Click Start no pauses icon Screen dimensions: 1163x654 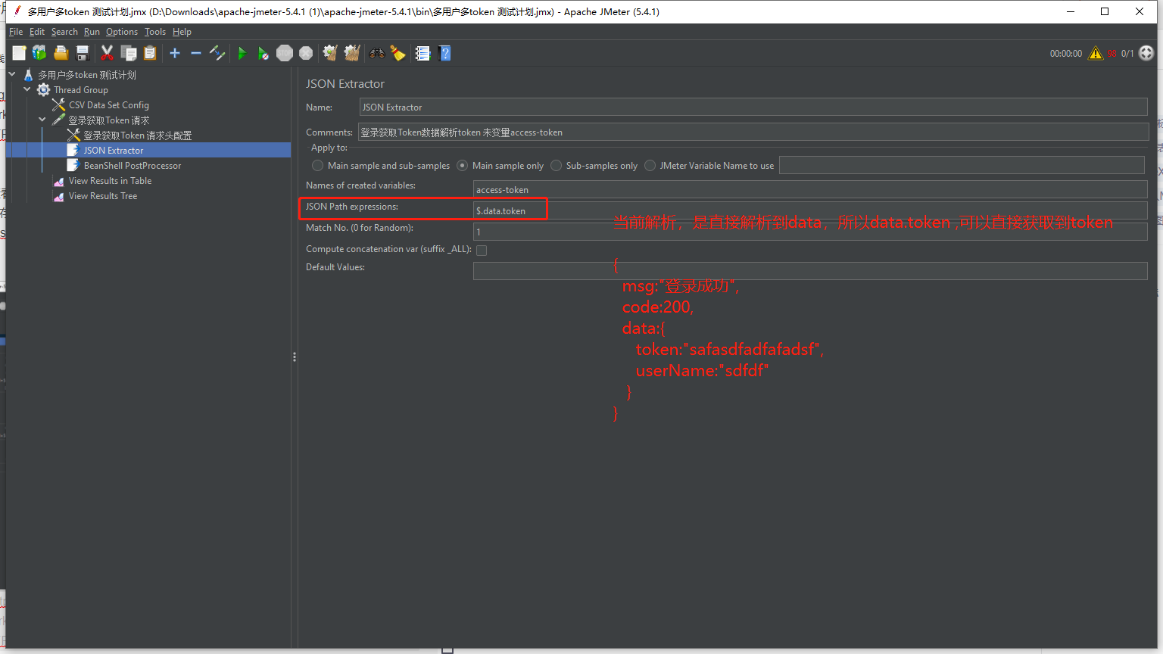pyautogui.click(x=263, y=53)
